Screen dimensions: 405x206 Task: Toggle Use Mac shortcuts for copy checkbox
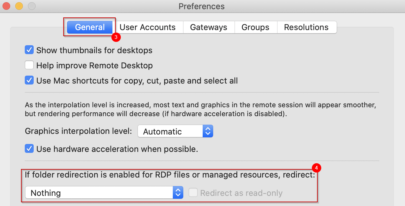29,80
